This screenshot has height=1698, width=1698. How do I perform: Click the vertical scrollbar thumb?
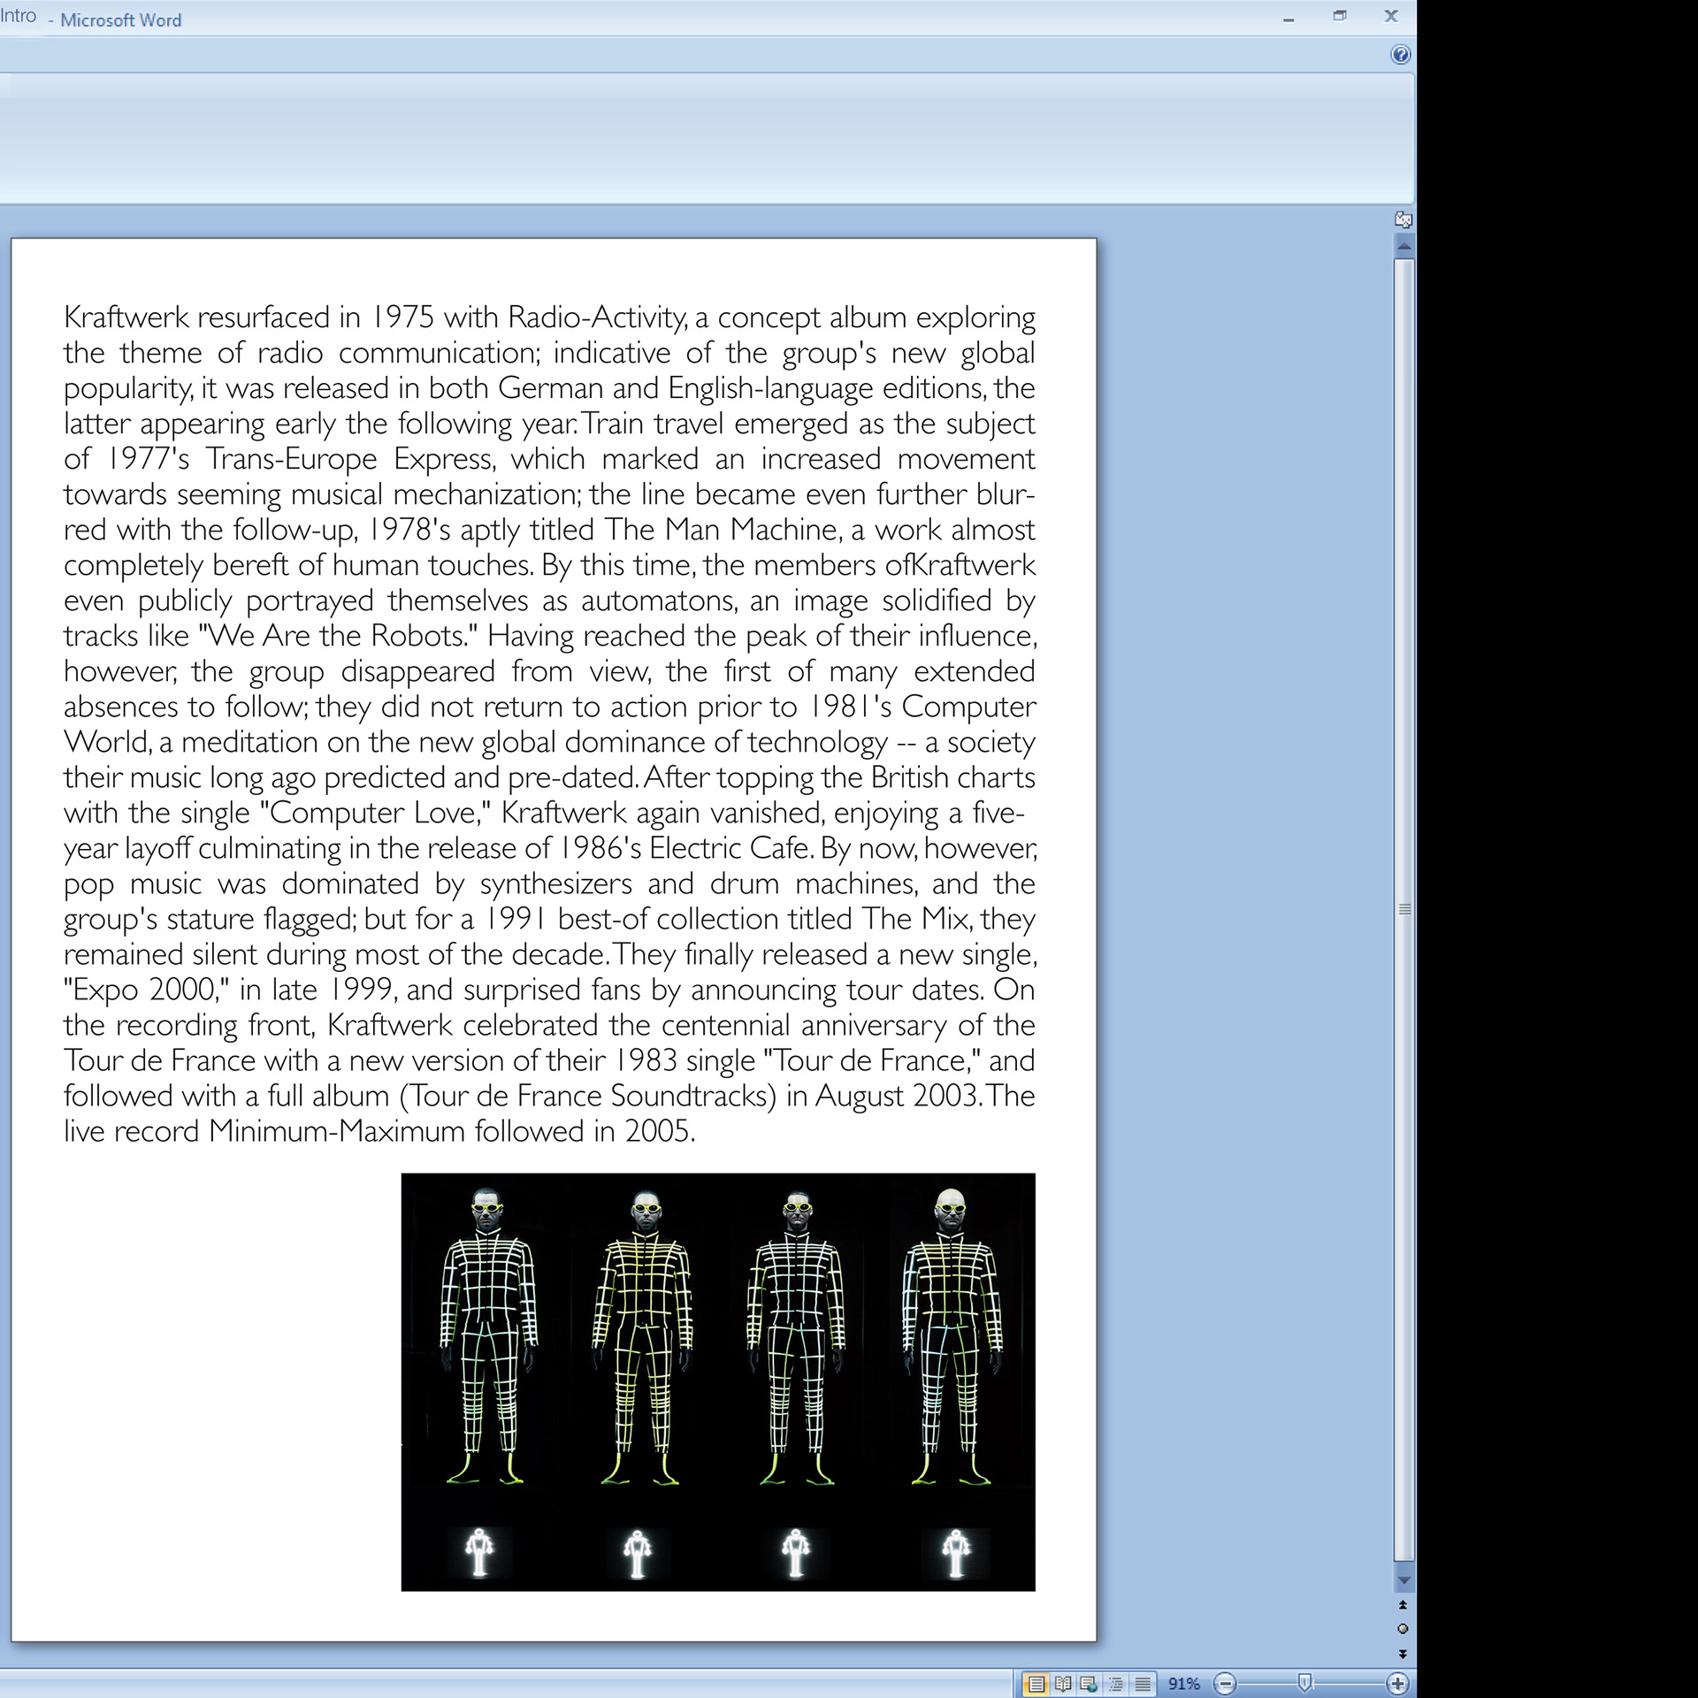(x=1404, y=910)
